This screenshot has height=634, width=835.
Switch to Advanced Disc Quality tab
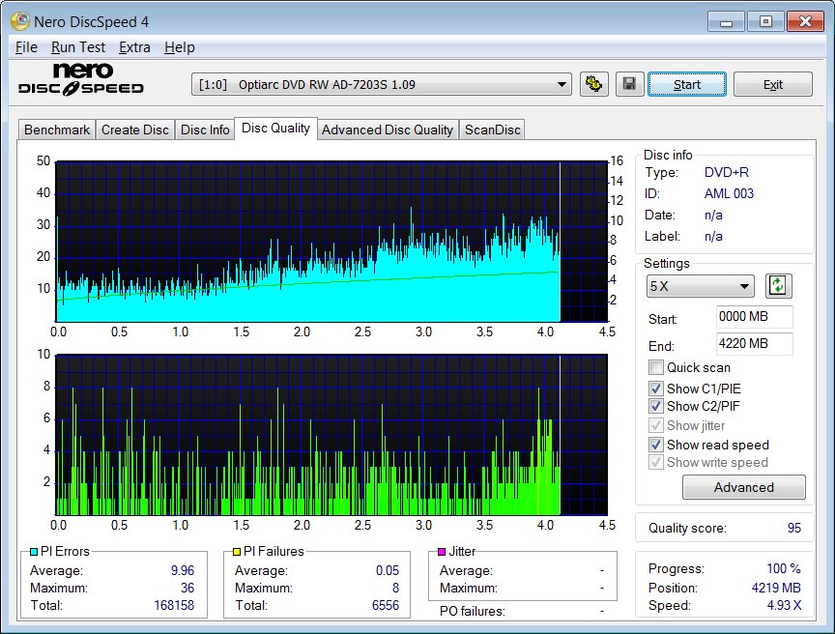388,130
